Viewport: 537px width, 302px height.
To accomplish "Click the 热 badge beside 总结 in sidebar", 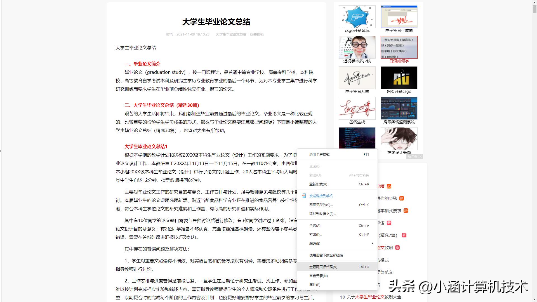I will [389, 186].
